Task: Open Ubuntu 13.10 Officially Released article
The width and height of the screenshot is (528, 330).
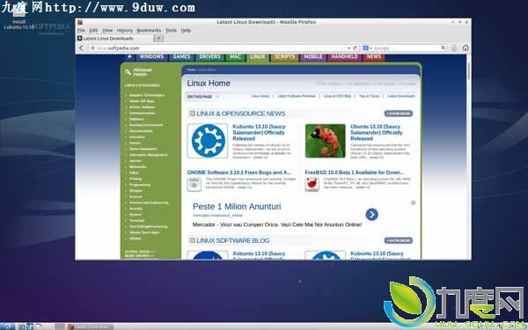Action: 376,132
